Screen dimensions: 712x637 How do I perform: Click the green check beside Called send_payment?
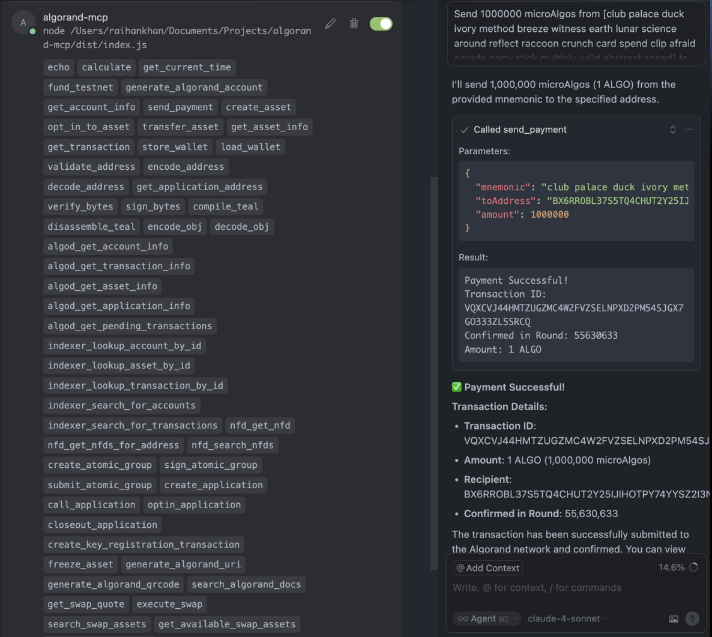(464, 130)
